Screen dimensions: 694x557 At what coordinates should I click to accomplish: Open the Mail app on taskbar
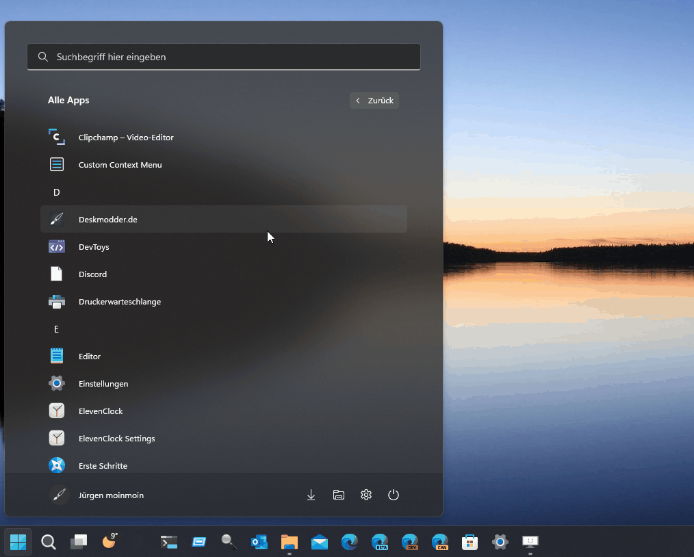pos(320,542)
